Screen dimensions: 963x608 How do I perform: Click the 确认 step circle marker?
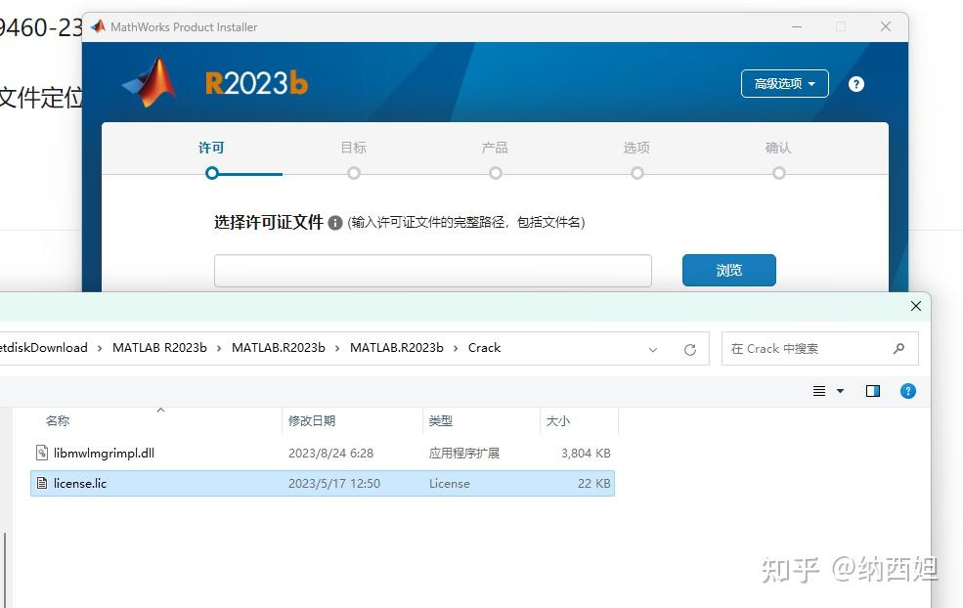(779, 173)
